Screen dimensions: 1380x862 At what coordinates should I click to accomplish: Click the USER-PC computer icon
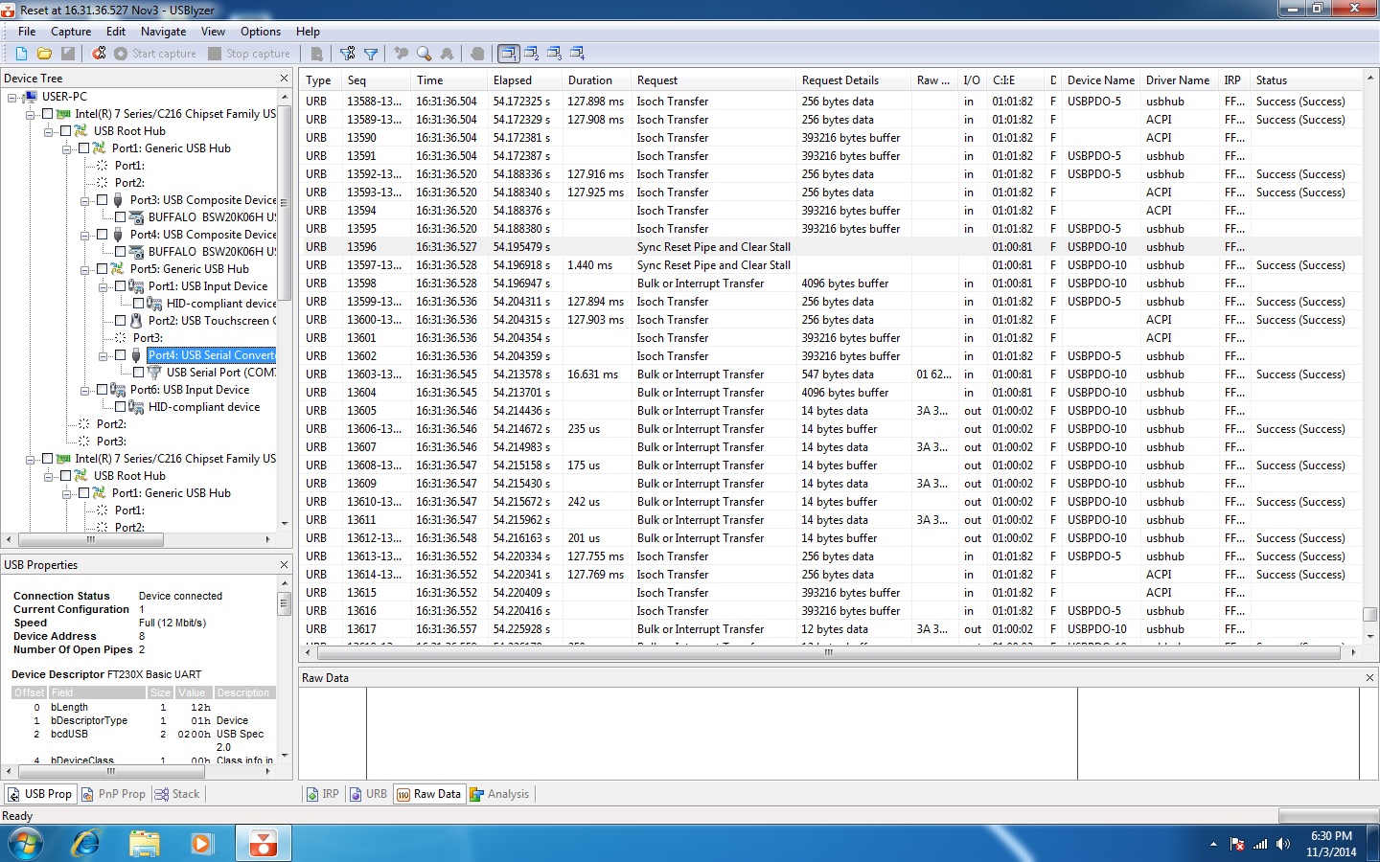(31, 97)
